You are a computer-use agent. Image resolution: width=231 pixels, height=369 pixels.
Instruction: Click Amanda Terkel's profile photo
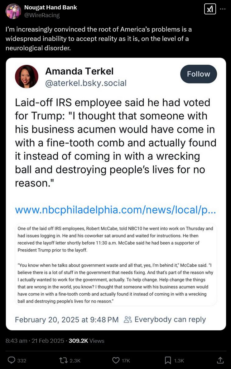26,77
